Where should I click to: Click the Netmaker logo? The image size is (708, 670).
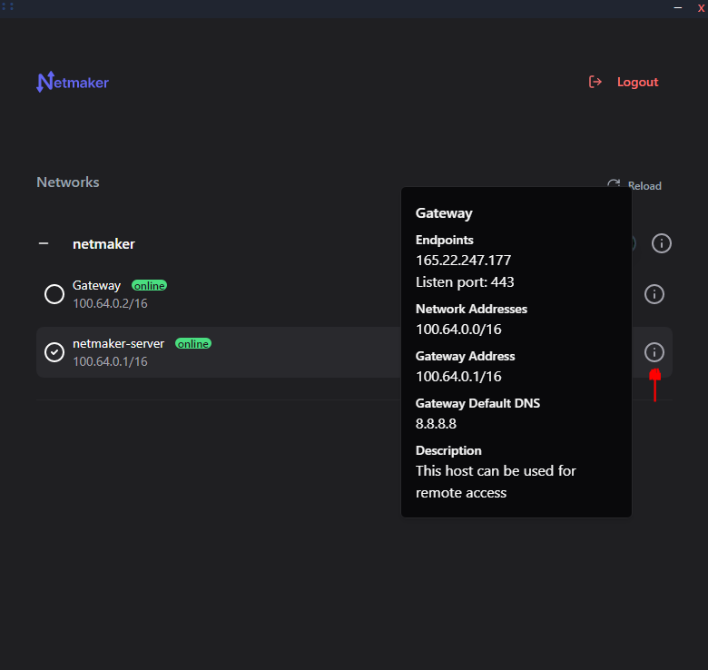pyautogui.click(x=73, y=83)
